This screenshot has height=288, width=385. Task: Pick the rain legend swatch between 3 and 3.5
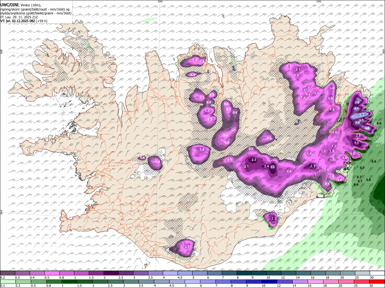[x=131, y=281]
